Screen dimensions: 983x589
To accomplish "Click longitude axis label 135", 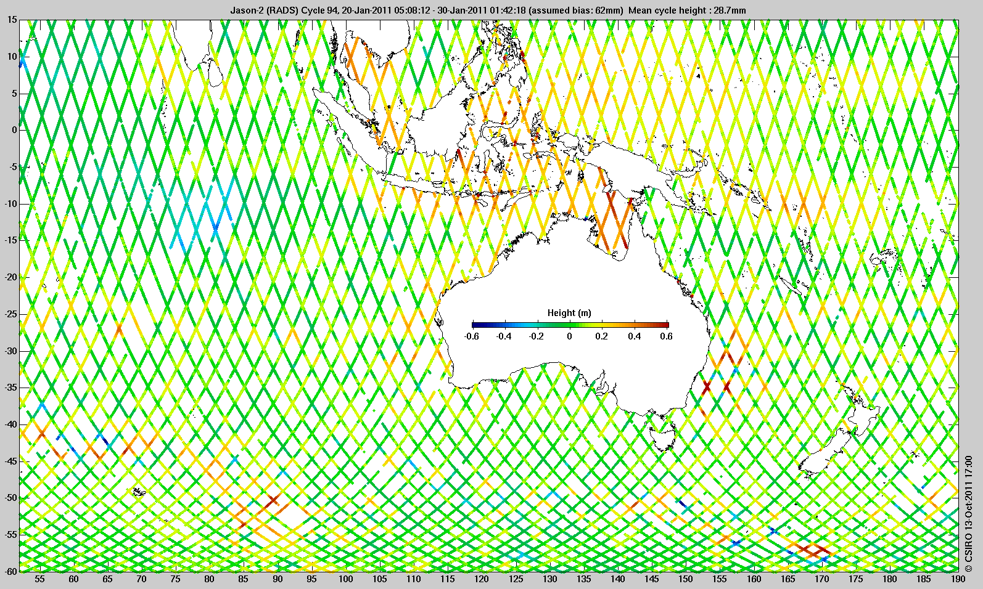I will (x=584, y=579).
